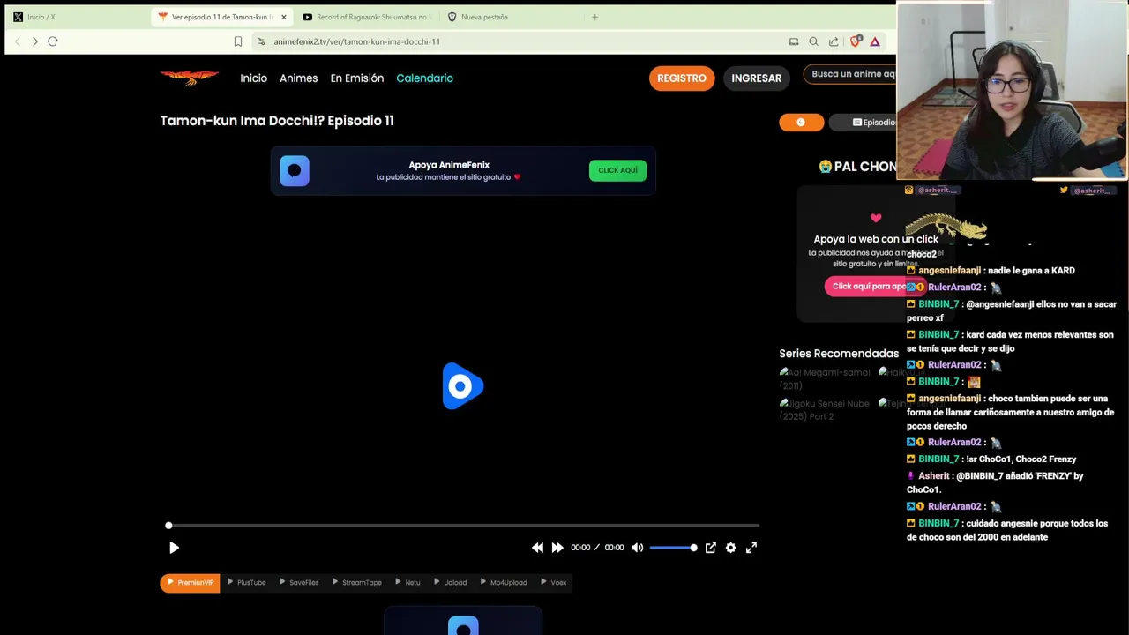Open Jigoku Sensei Nube (2025) Part 2
Screen dimensions: 1129x635
click(x=825, y=409)
